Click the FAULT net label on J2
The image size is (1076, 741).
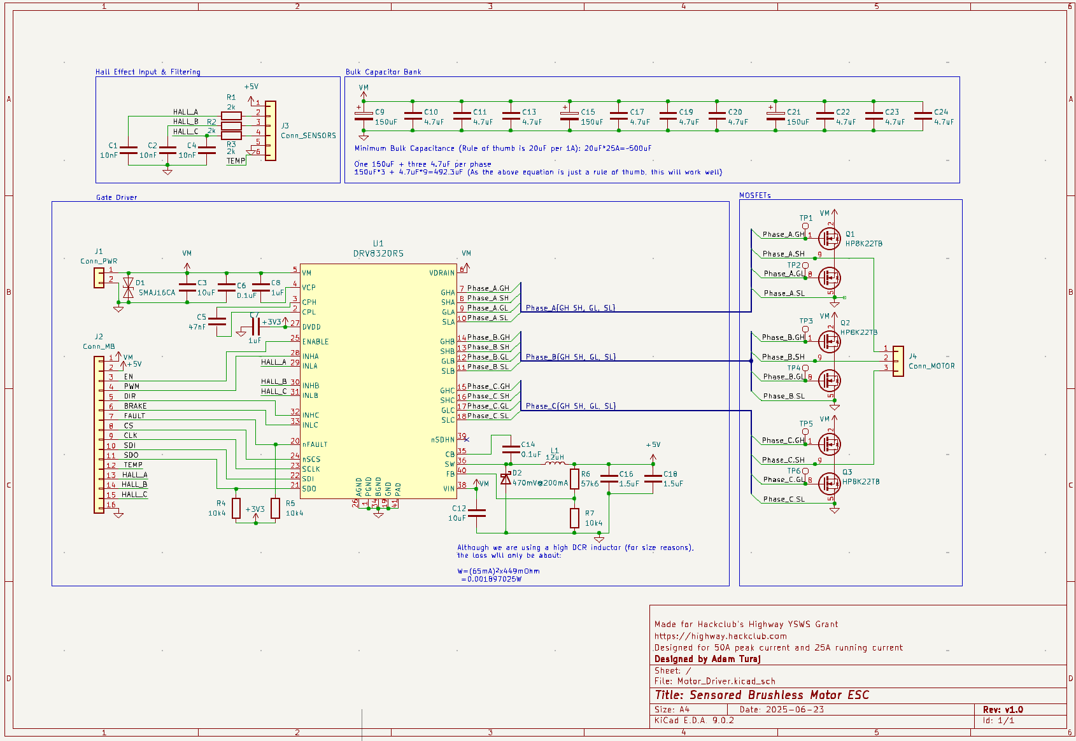[134, 416]
